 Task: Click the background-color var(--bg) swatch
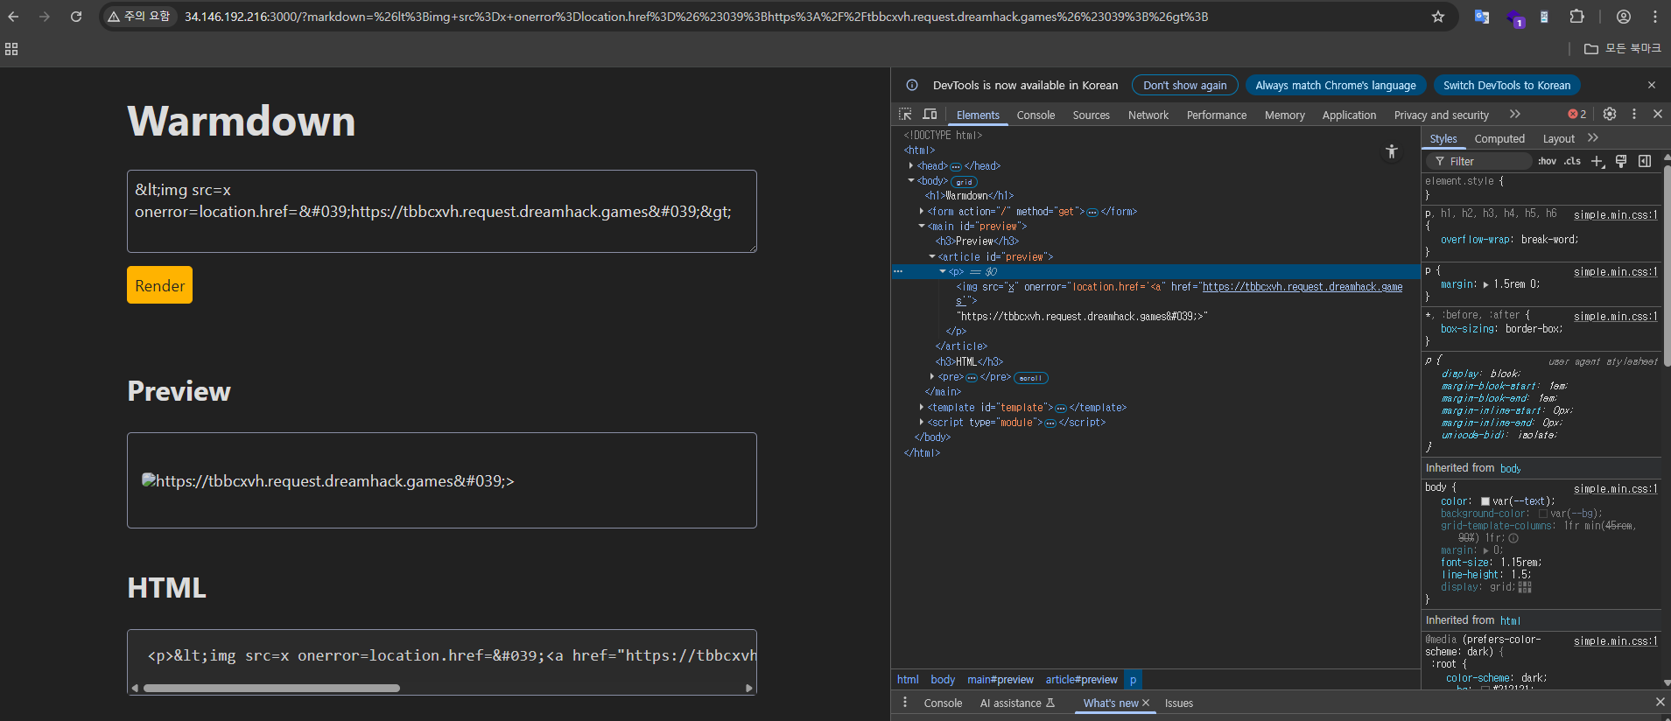[1542, 514]
